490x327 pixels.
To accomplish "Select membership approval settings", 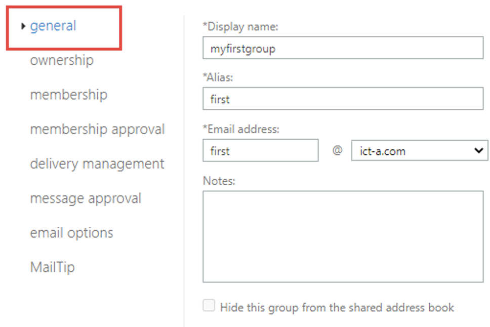I will [x=97, y=129].
